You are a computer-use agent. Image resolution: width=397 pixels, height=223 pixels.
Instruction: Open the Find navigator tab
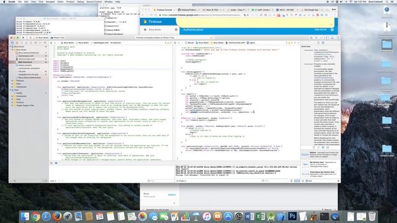coord(22,43)
